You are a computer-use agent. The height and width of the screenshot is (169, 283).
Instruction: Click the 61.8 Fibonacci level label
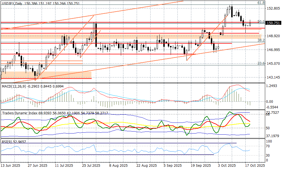pos(261,3)
